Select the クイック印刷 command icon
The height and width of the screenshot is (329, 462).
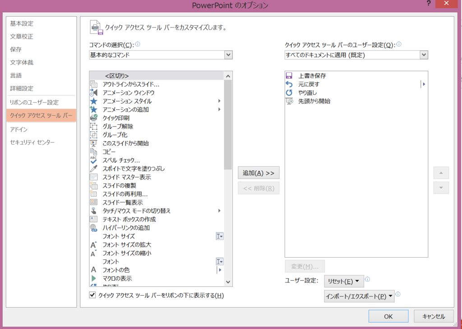(95, 118)
